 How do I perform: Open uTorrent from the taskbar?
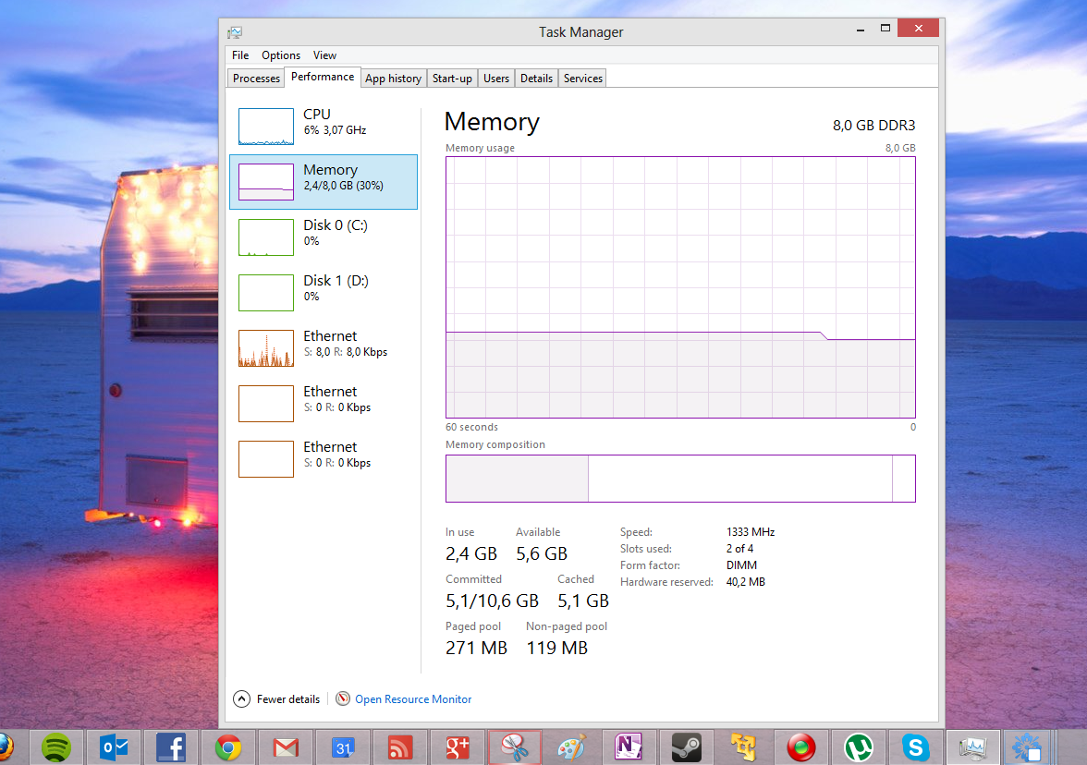point(858,747)
